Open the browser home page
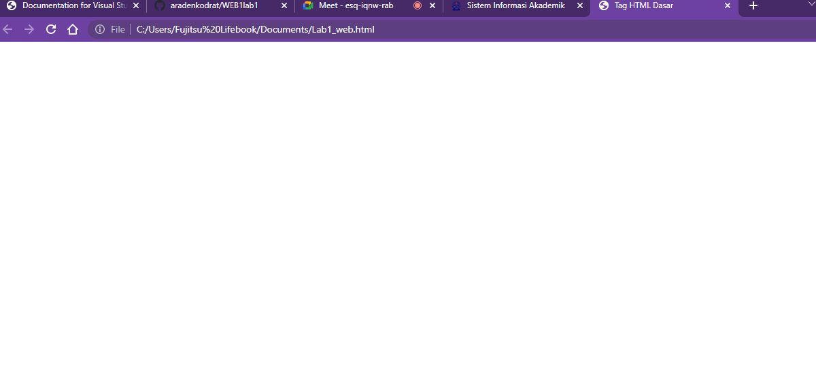 click(73, 29)
